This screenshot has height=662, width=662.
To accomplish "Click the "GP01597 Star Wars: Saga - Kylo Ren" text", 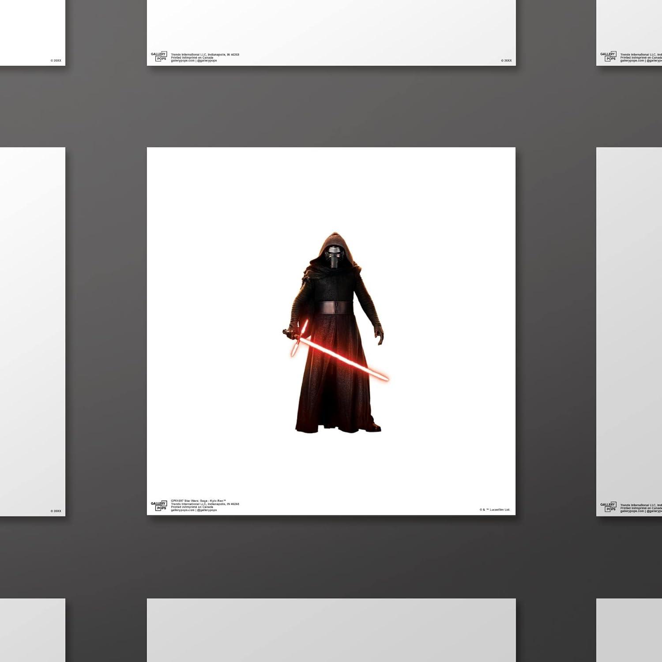I will point(198,501).
